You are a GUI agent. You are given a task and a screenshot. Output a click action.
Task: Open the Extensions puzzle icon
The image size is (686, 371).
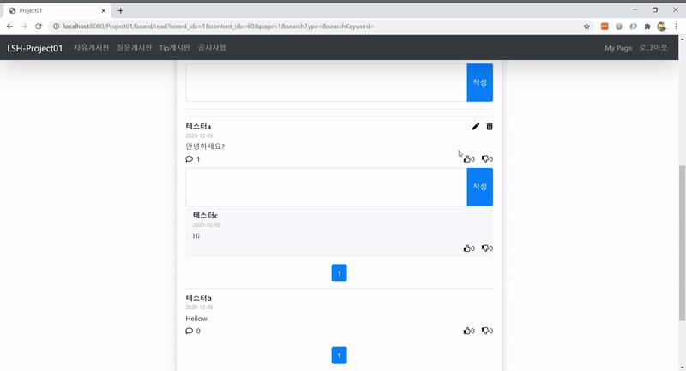pos(647,27)
